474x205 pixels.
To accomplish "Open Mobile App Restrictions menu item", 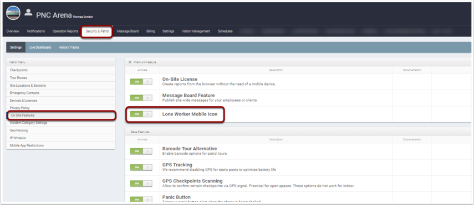I will [60, 145].
